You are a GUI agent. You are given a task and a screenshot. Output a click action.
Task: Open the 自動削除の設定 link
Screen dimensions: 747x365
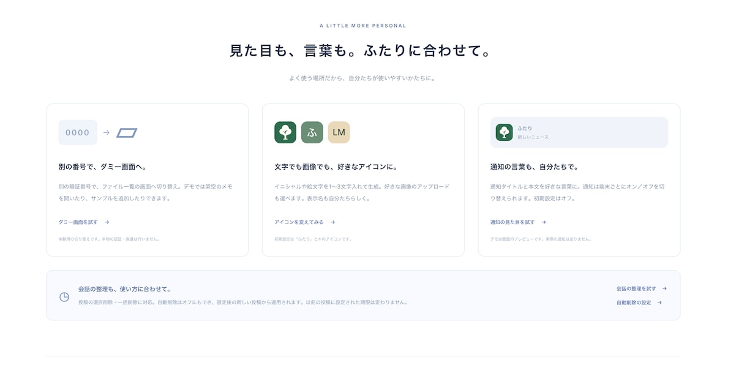639,303
